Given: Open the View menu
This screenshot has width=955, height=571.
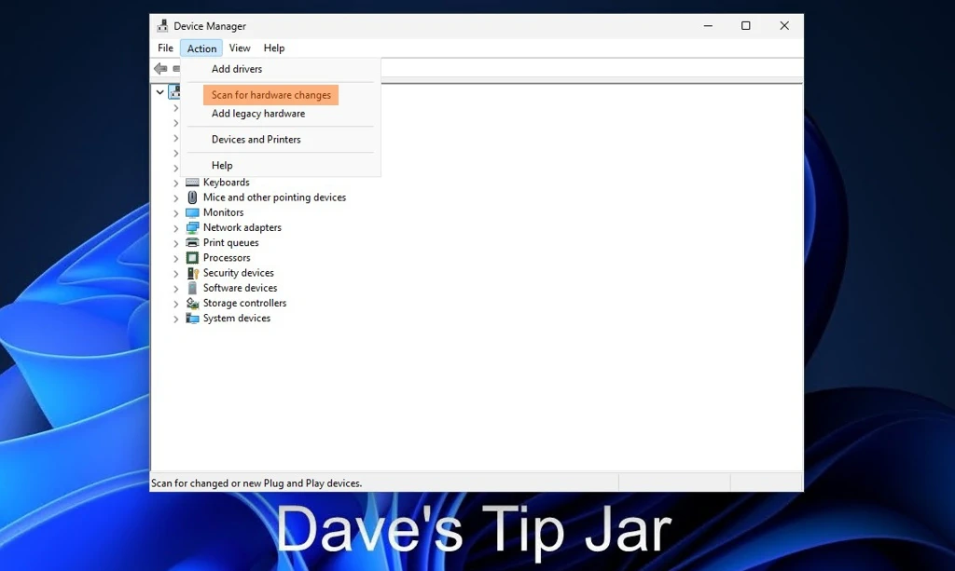Looking at the screenshot, I should (240, 48).
